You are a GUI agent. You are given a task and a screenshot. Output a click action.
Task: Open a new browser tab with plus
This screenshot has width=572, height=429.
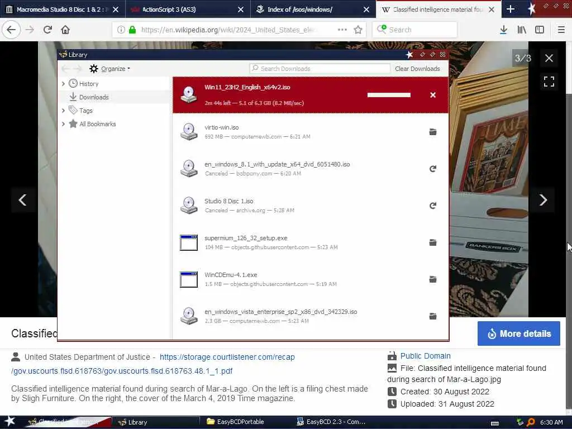point(511,9)
